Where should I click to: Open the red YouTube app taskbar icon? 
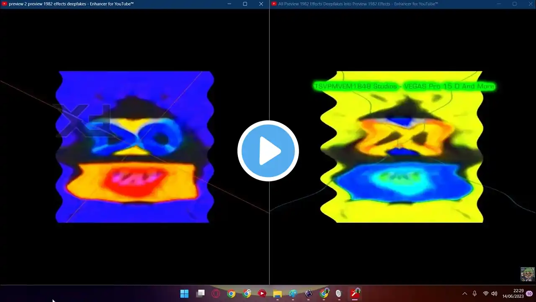pos(262,294)
